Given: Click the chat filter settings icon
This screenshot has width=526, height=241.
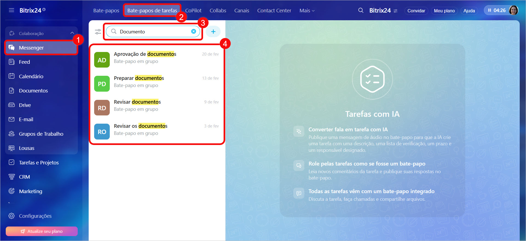Looking at the screenshot, I should 98,32.
